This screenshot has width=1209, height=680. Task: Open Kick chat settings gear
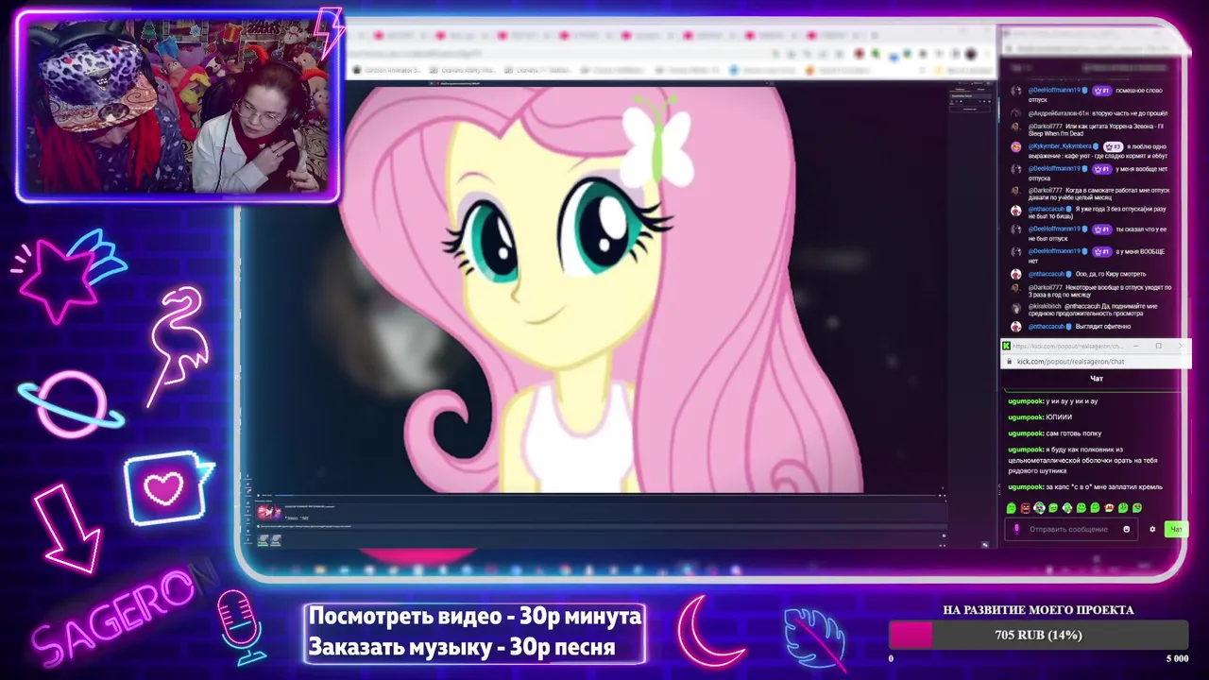point(1152,529)
